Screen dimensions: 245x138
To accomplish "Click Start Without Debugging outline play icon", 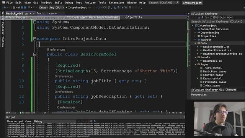I will (x=90, y=8).
